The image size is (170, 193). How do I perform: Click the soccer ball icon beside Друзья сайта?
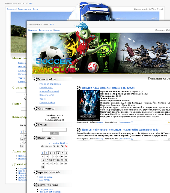coord(36,185)
